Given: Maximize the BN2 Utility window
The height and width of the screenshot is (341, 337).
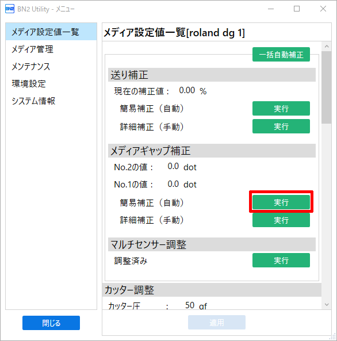Looking at the screenshot, I should pos(297,9).
